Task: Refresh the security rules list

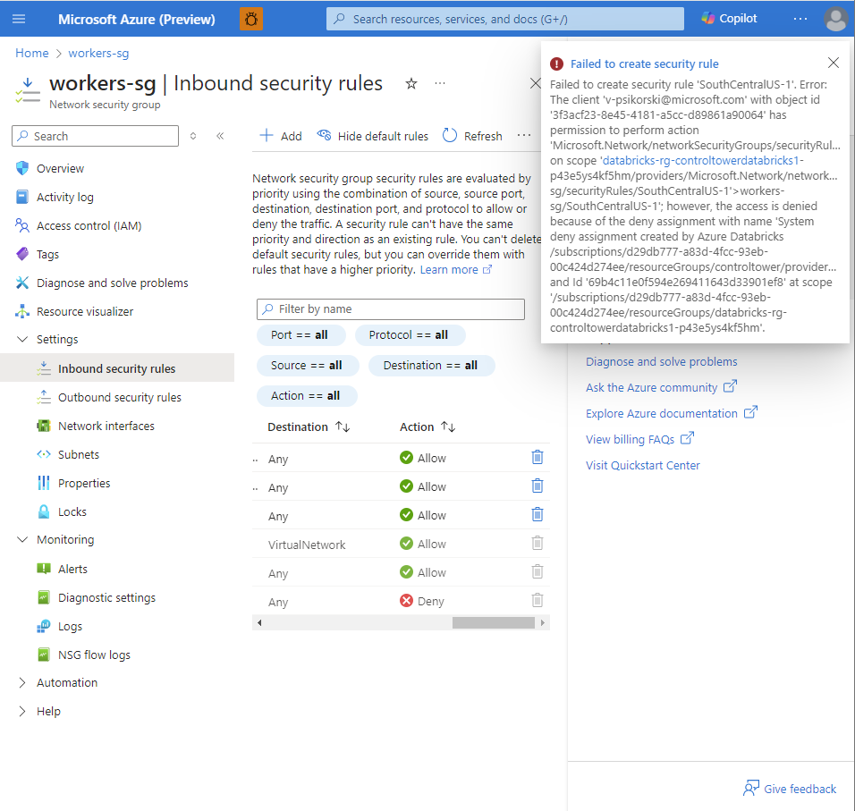Action: pos(471,136)
